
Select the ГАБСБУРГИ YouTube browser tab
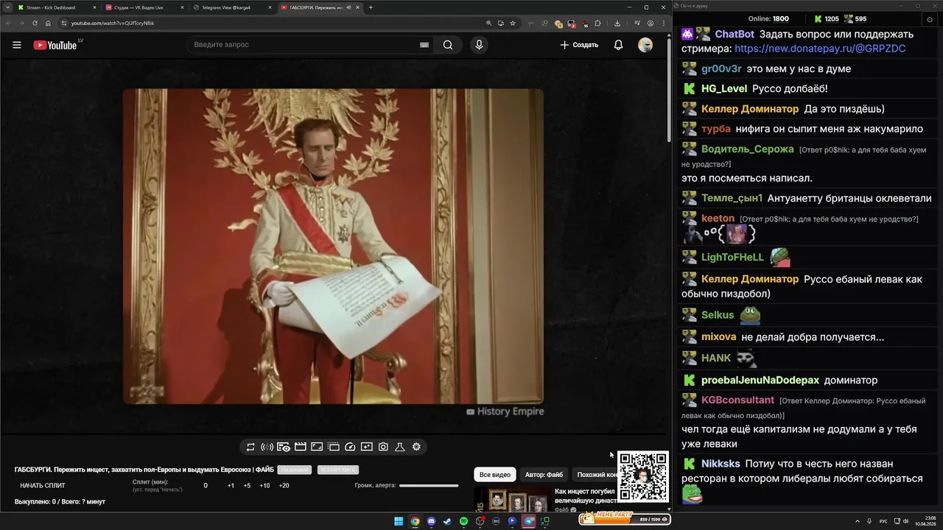click(x=319, y=7)
